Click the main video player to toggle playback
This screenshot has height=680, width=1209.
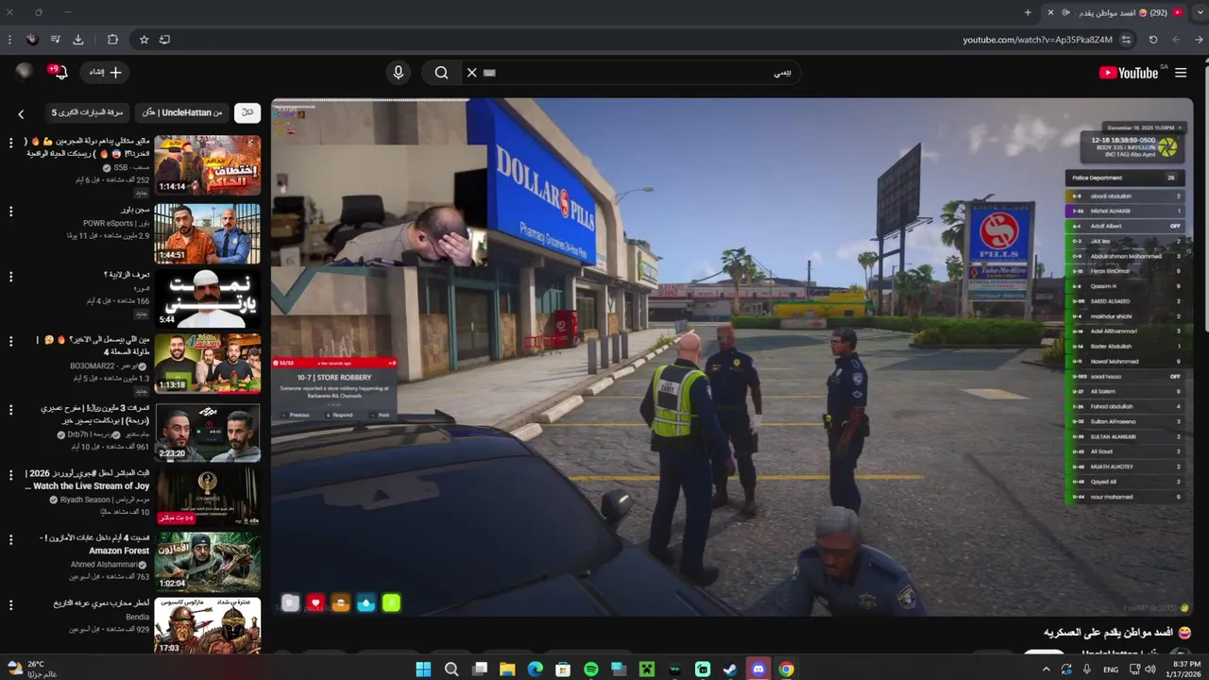pos(732,357)
